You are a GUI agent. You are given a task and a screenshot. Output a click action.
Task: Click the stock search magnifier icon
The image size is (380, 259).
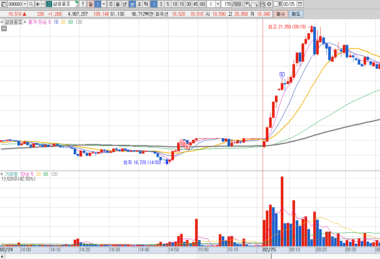pos(31,4)
